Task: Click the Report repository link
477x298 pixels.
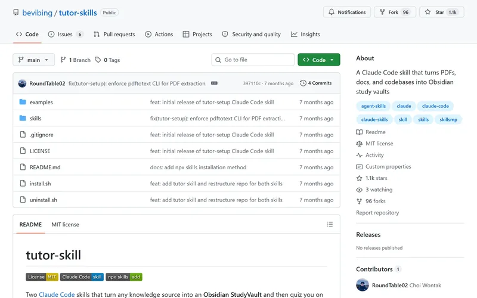Action: [377, 213]
